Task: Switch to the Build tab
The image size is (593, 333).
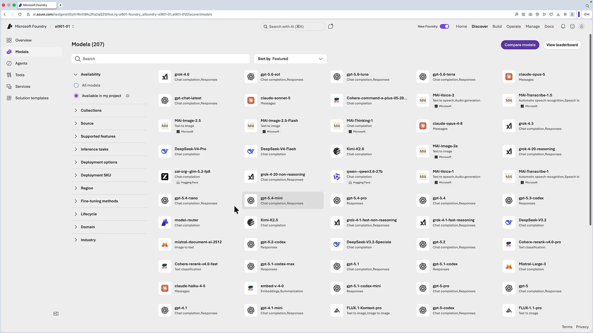Action: (x=497, y=27)
